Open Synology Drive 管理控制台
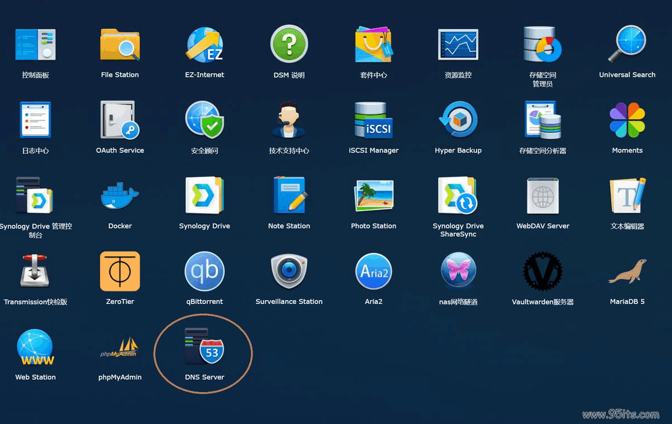The image size is (672, 424). pyautogui.click(x=34, y=195)
